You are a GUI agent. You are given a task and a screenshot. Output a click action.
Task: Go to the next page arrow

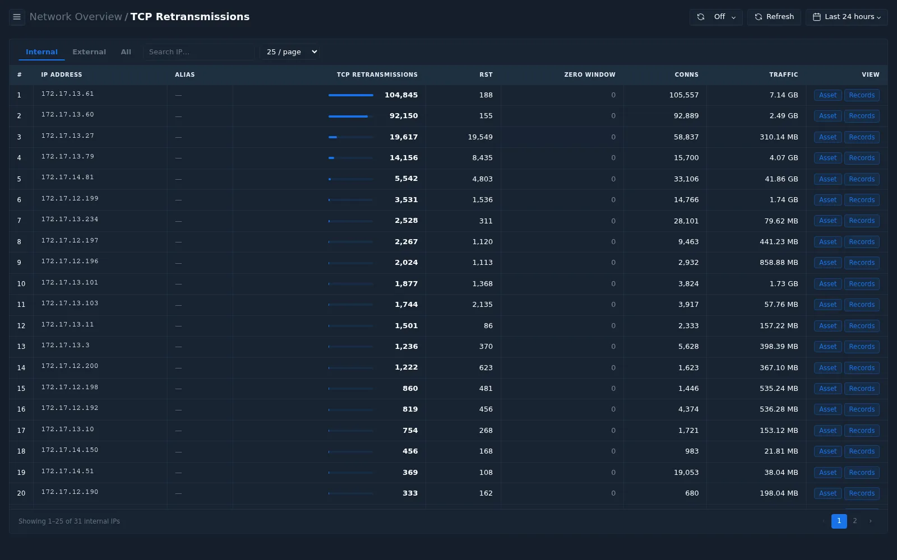871,521
